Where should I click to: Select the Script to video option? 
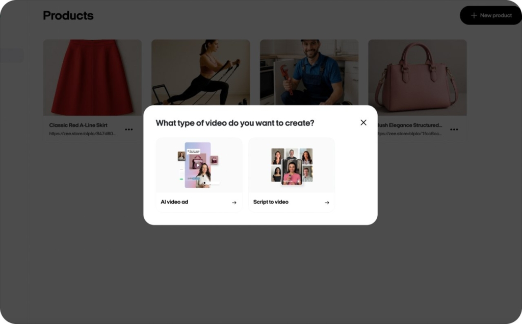point(291,175)
